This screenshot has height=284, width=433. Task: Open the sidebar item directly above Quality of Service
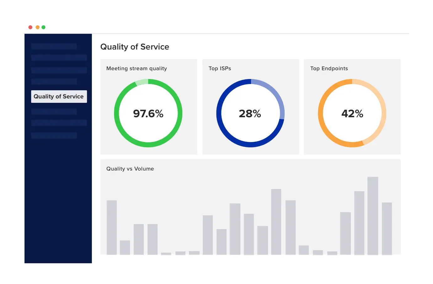pos(54,82)
